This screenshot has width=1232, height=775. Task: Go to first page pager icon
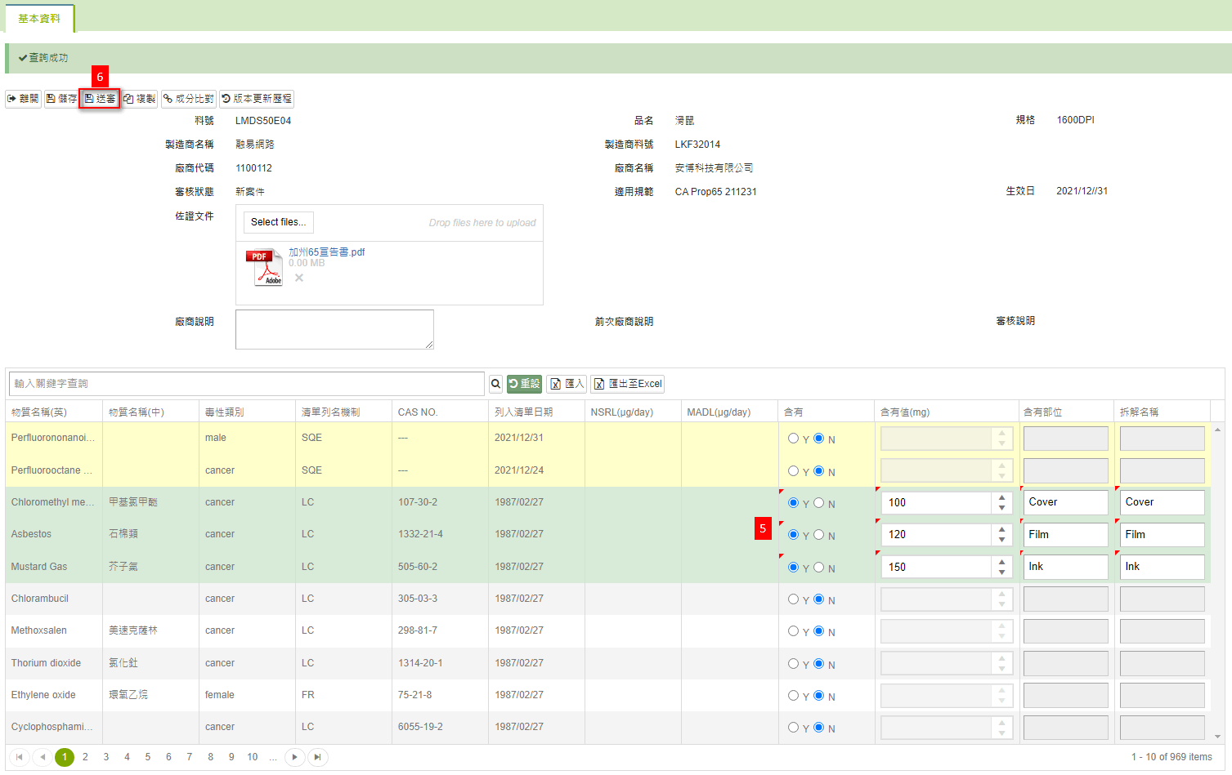coord(20,757)
